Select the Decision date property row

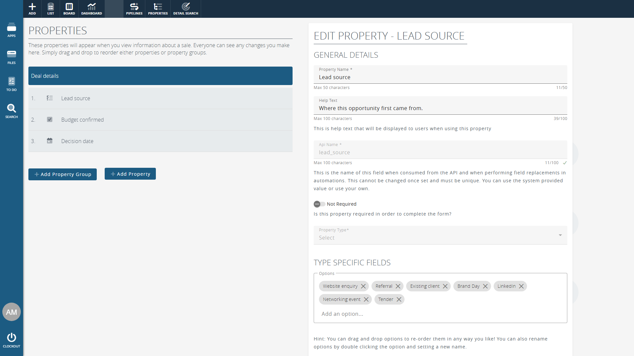coord(160,141)
